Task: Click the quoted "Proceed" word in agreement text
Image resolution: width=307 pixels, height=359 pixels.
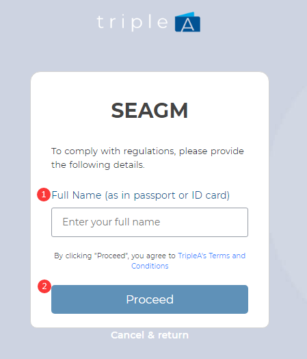Action: [111, 256]
